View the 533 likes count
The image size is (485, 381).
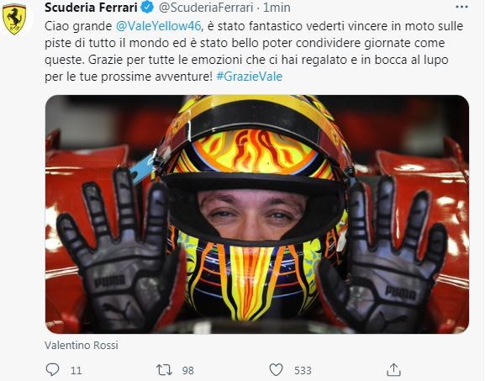(303, 370)
